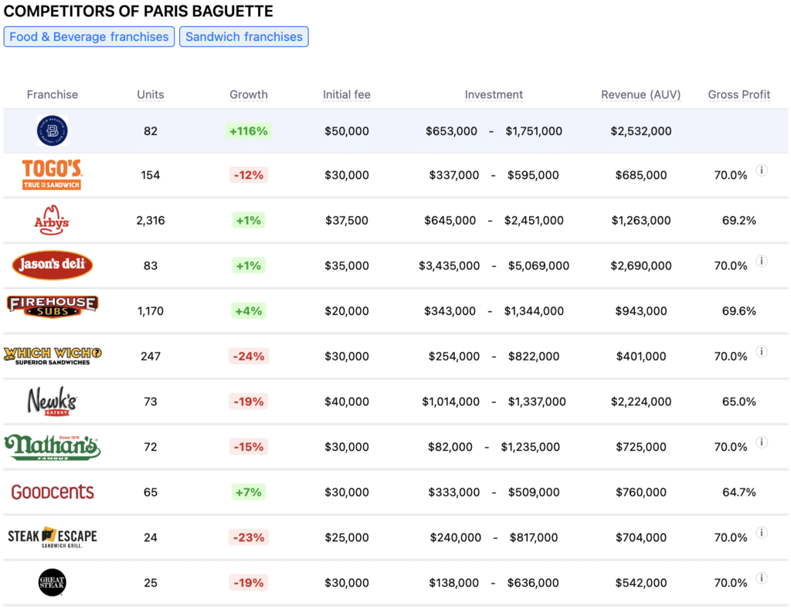Click the Which Wich logo
The width and height of the screenshot is (791, 609).
pos(53,356)
